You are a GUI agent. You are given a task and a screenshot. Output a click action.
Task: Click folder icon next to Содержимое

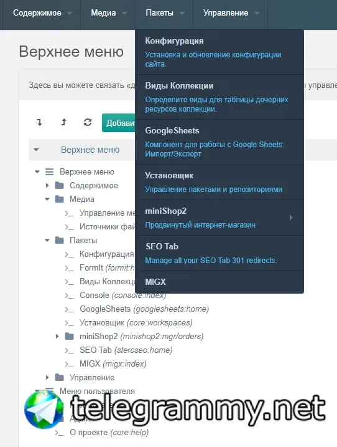(x=60, y=186)
